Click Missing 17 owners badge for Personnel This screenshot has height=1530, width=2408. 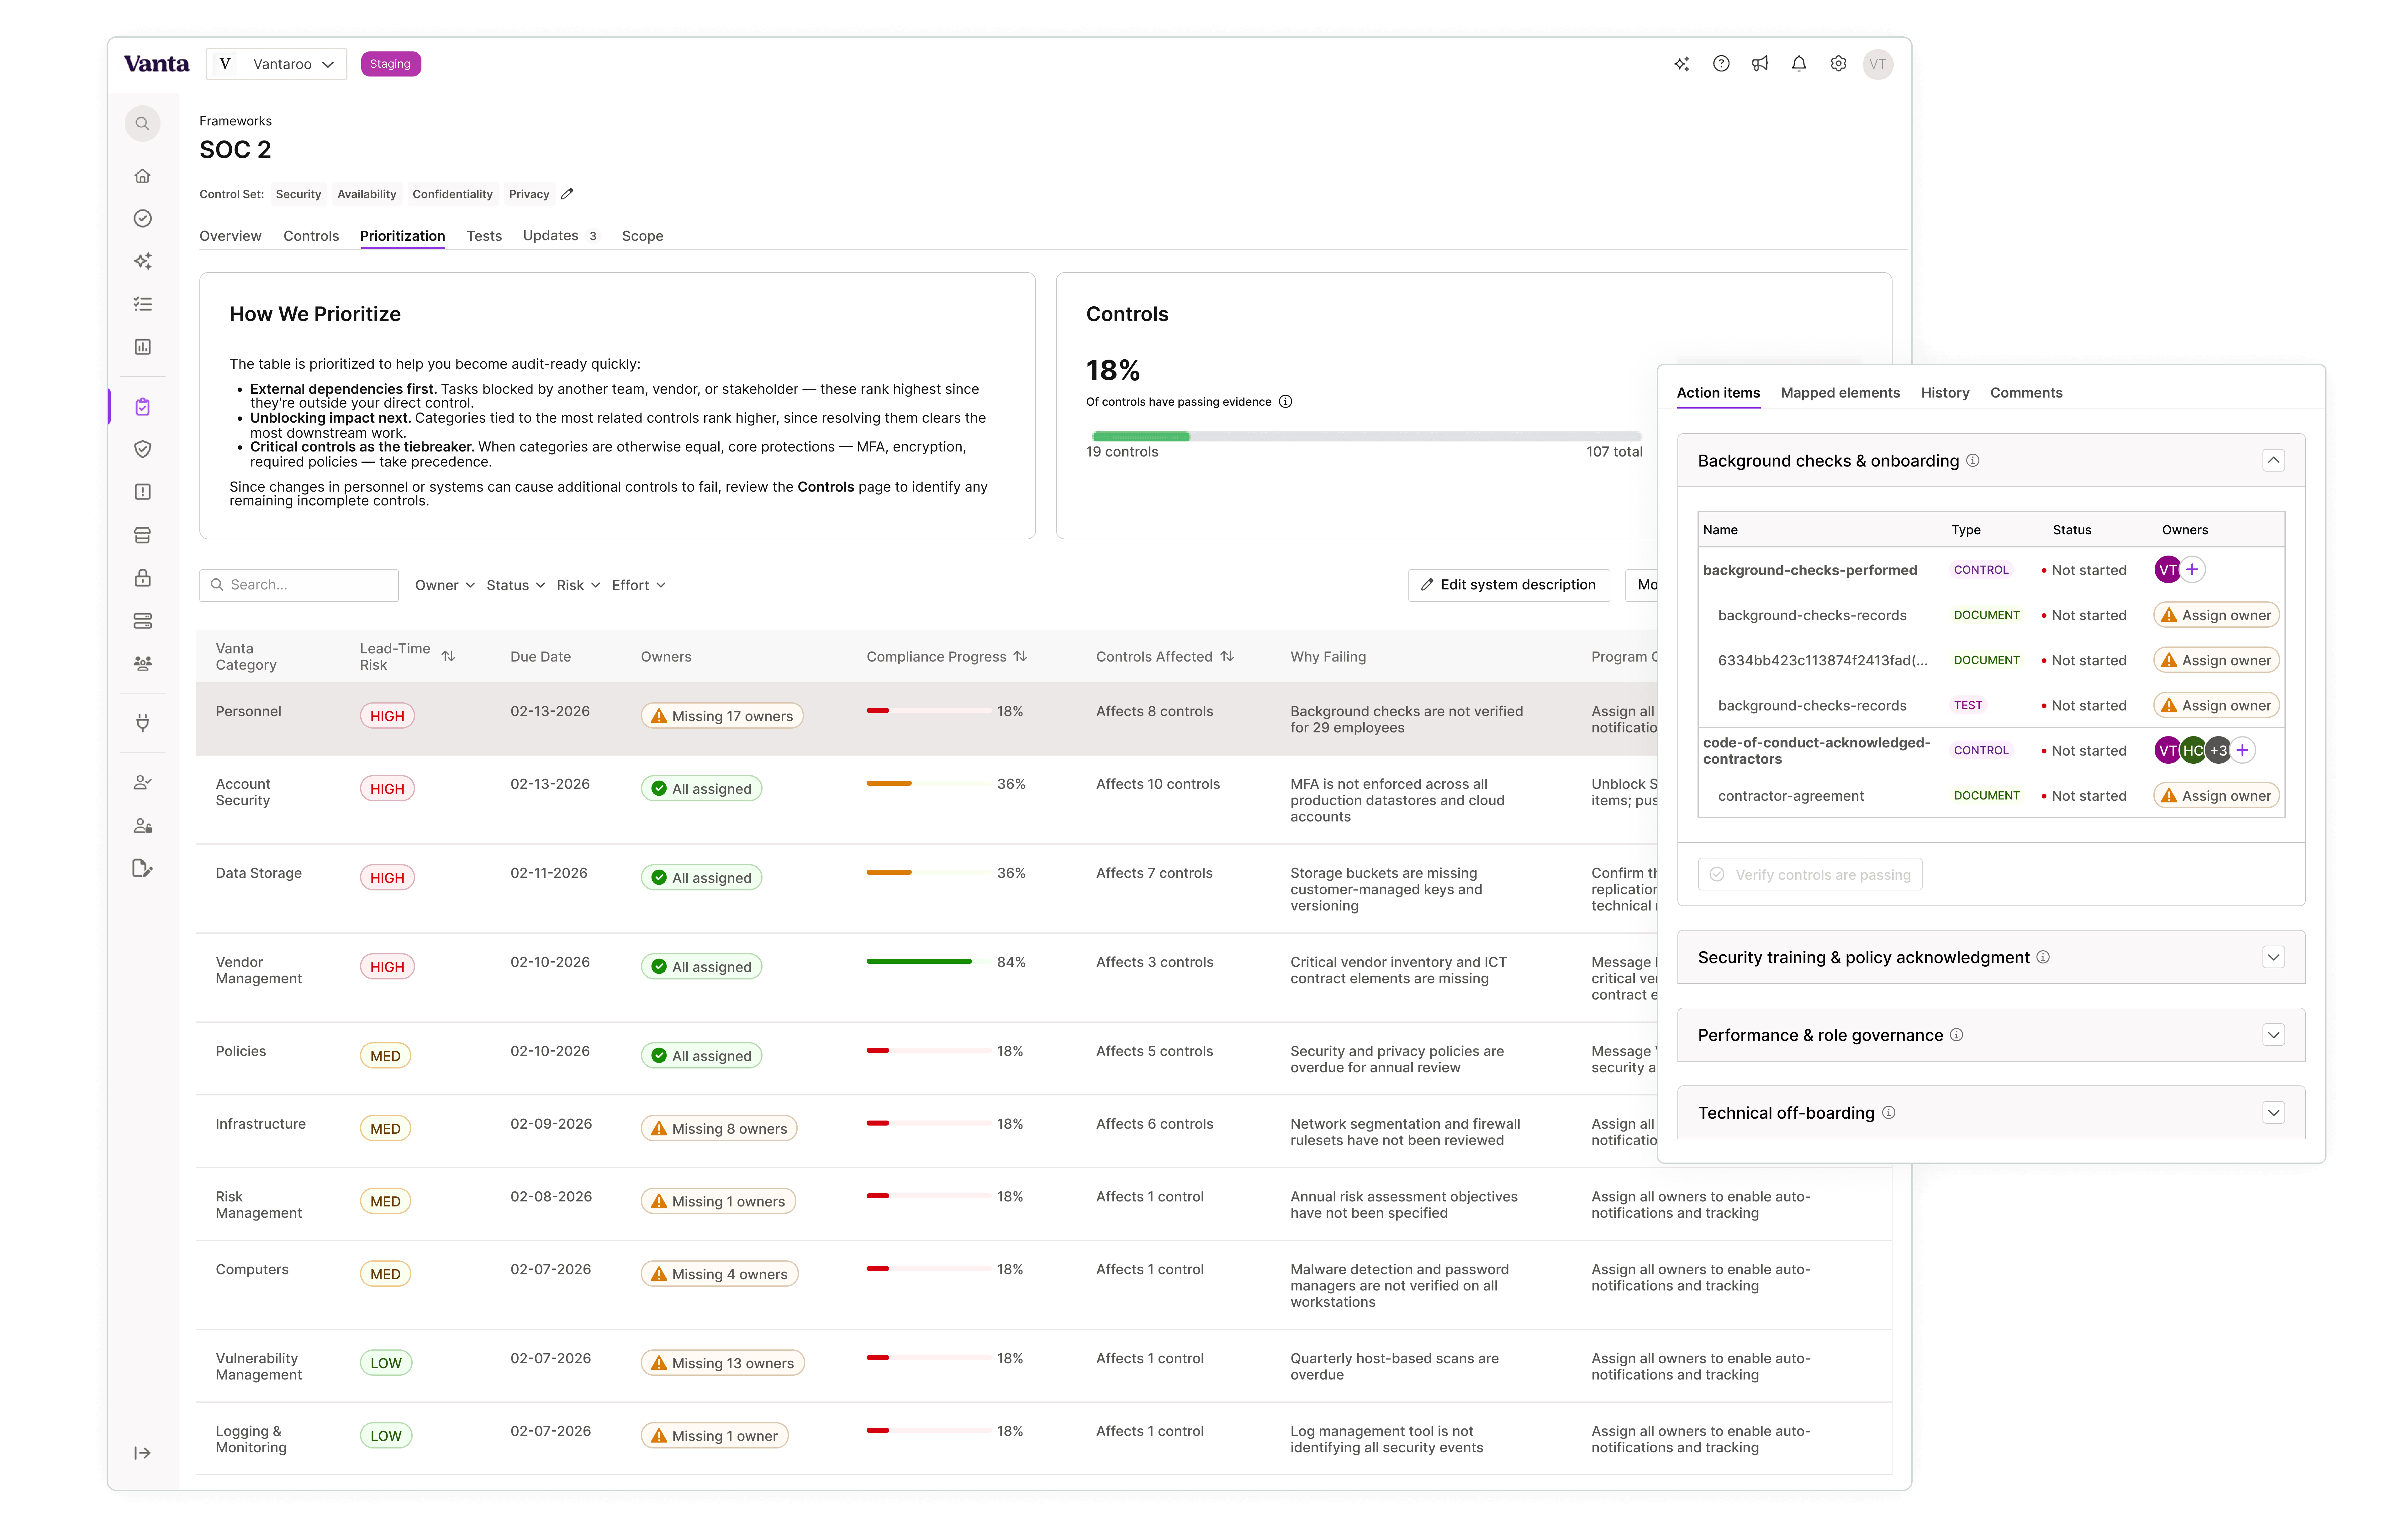tap(722, 716)
